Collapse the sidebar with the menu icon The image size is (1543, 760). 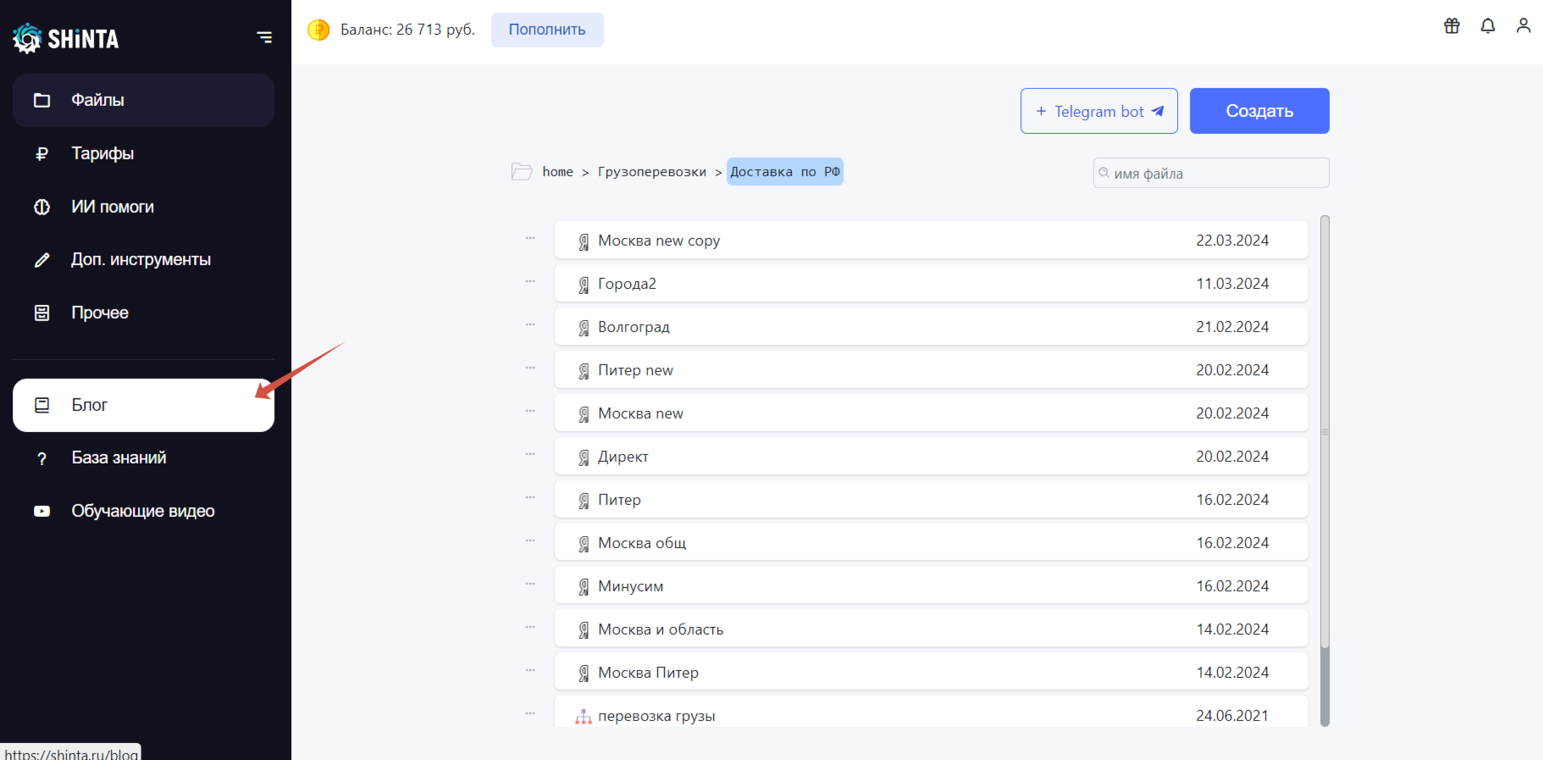coord(264,37)
